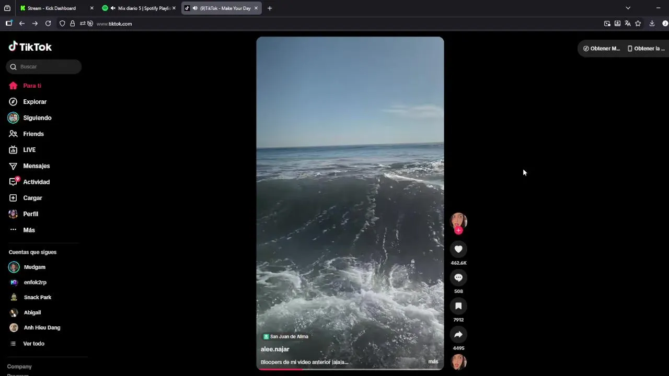Follow creator via red plus badge
The width and height of the screenshot is (669, 376).
(458, 230)
